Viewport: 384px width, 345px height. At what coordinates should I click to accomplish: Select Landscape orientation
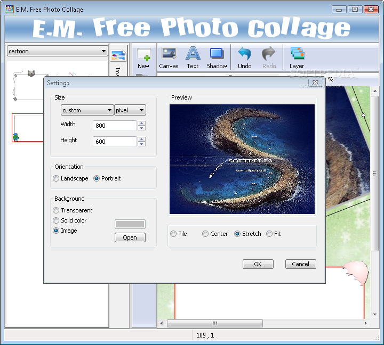[x=70, y=178]
